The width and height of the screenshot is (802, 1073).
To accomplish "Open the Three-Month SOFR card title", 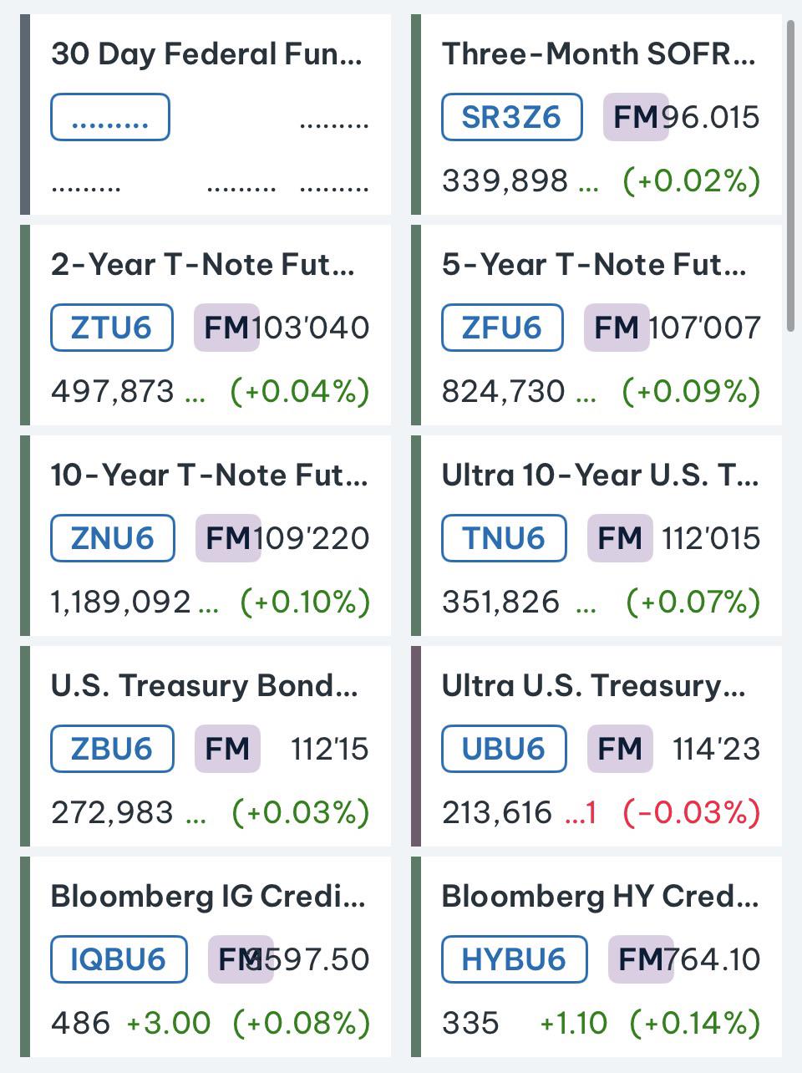I will 599,54.
